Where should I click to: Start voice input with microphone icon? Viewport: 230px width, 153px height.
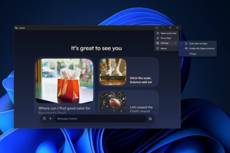pos(150,119)
